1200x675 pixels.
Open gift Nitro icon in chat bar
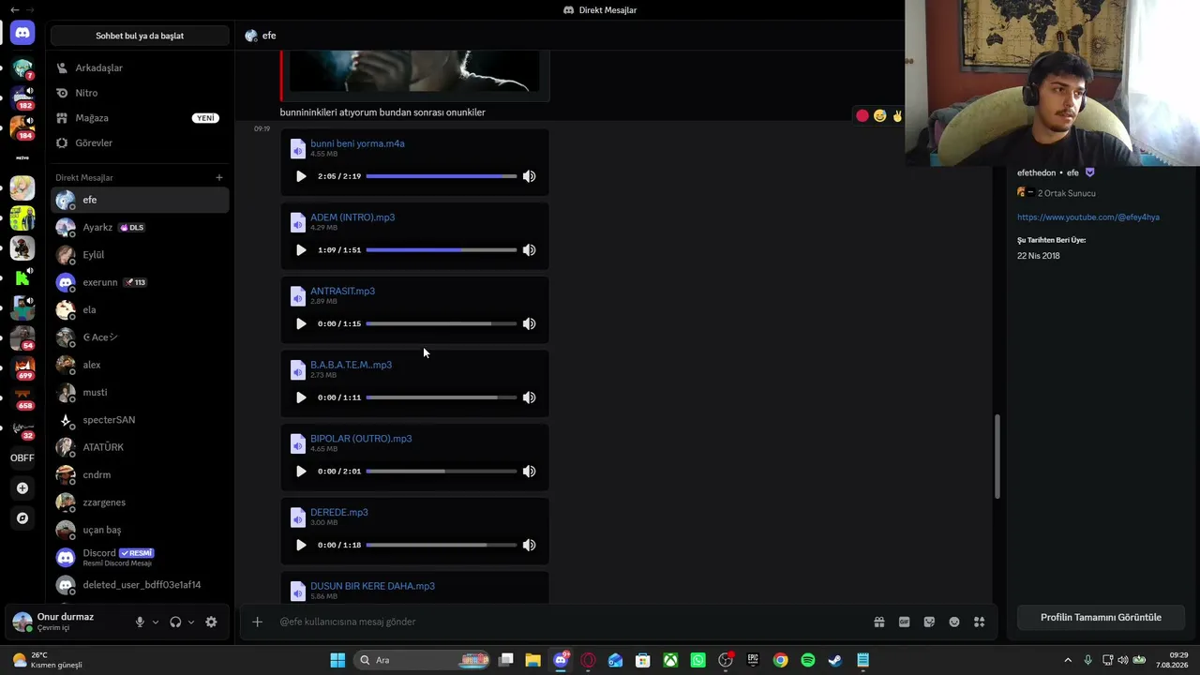[x=879, y=622]
